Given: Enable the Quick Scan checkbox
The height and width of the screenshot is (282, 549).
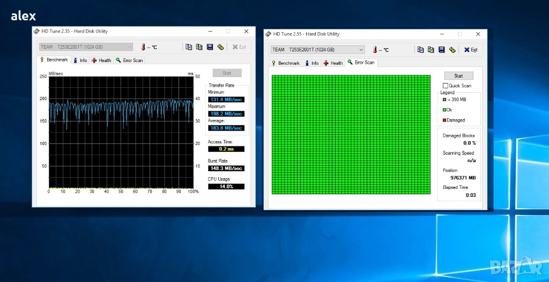Looking at the screenshot, I should (446, 86).
